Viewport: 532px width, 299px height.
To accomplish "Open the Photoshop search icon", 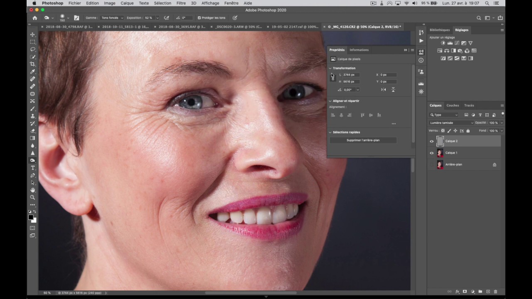I will pyautogui.click(x=479, y=18).
